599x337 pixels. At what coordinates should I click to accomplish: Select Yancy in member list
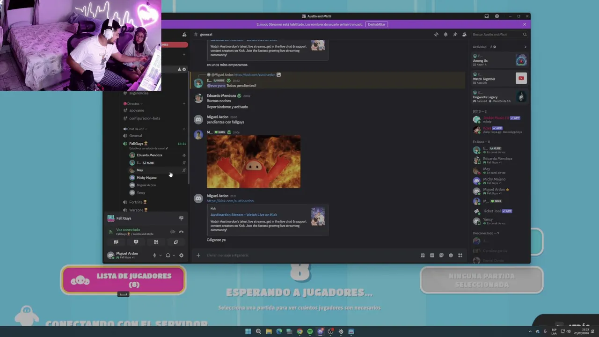pos(500,221)
